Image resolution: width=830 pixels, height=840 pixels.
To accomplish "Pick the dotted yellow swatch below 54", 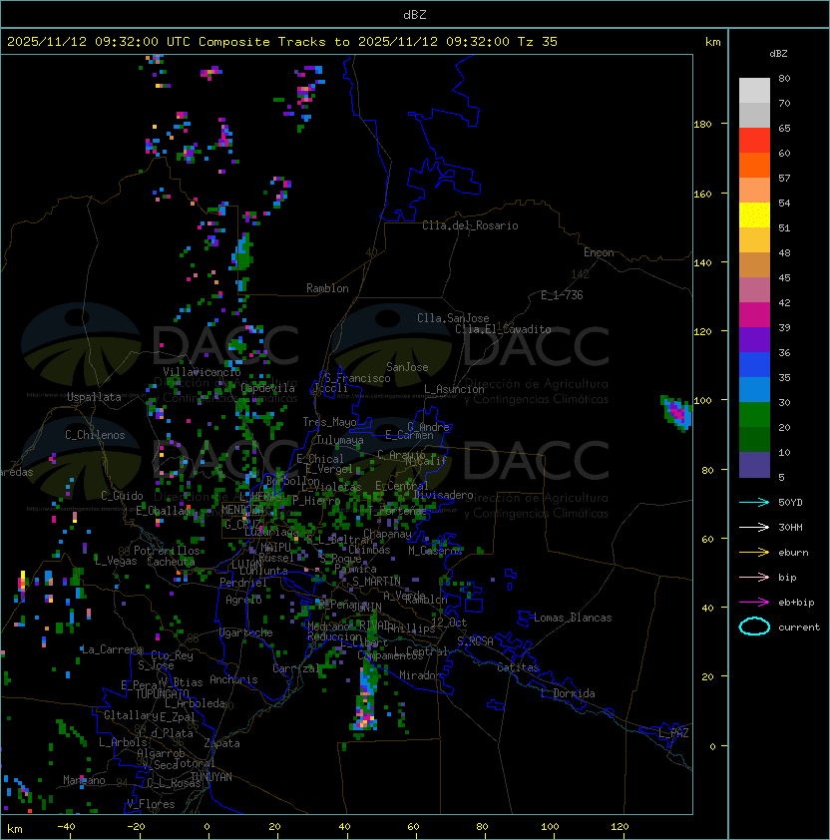I will pos(754,215).
